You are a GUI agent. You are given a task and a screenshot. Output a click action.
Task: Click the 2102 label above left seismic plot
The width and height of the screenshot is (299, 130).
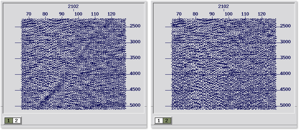click(73, 6)
